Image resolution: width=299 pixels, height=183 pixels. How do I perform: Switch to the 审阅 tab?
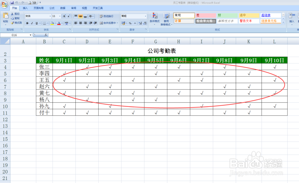coord(74,8)
